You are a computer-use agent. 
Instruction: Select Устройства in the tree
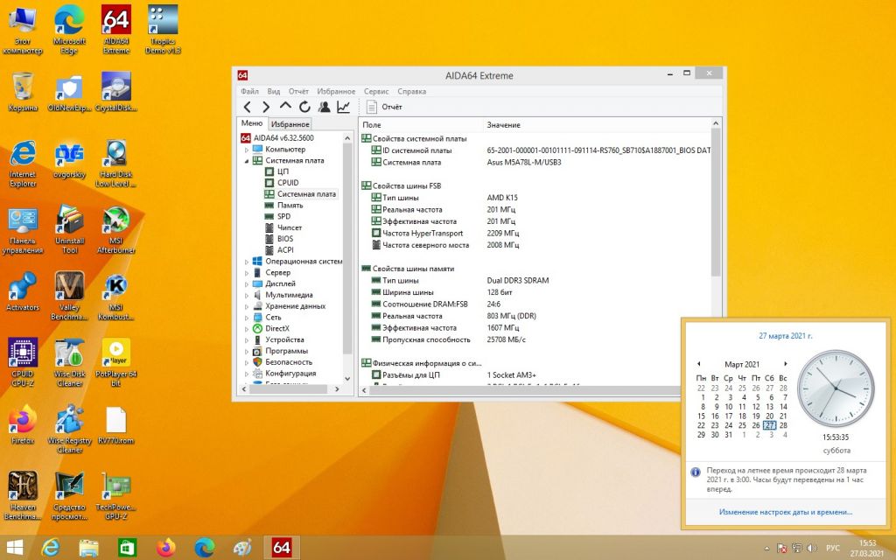(284, 340)
